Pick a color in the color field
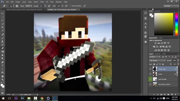Screen dimensions: 180x101 [x=164, y=24]
